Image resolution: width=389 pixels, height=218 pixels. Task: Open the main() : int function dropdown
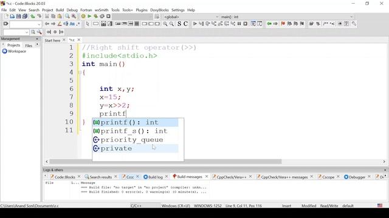click(287, 17)
